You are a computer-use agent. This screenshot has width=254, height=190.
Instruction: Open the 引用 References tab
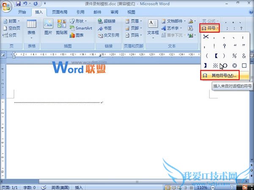(x=80, y=12)
